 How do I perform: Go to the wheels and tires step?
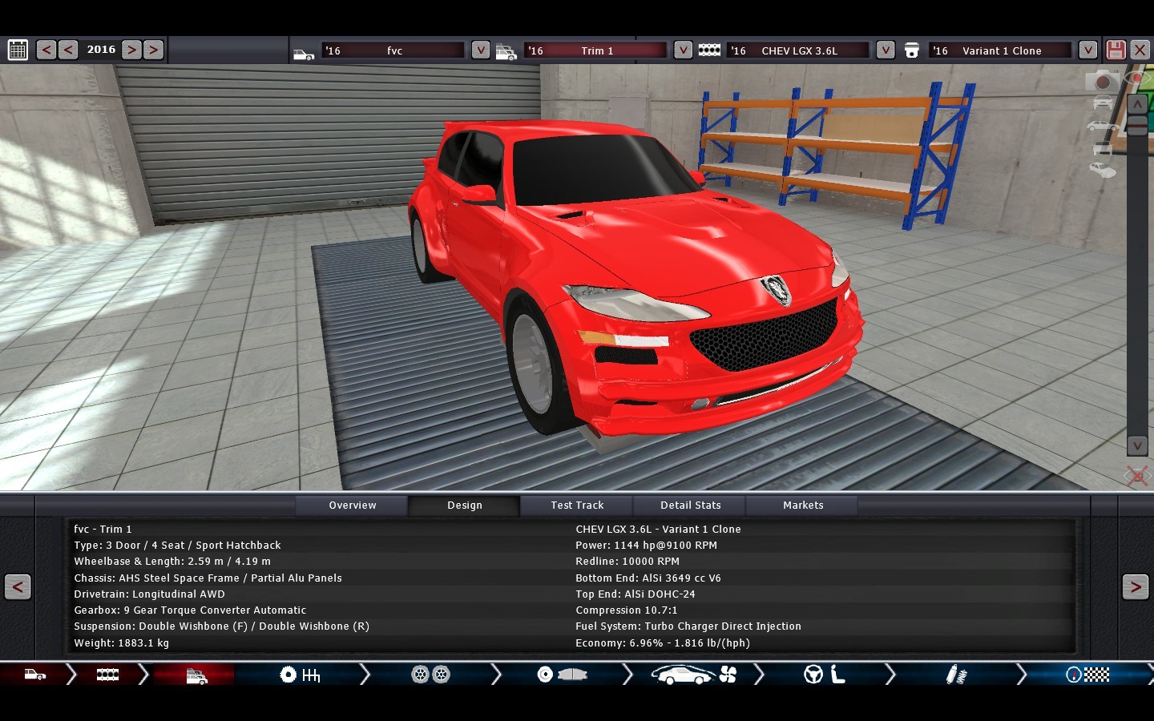click(430, 675)
